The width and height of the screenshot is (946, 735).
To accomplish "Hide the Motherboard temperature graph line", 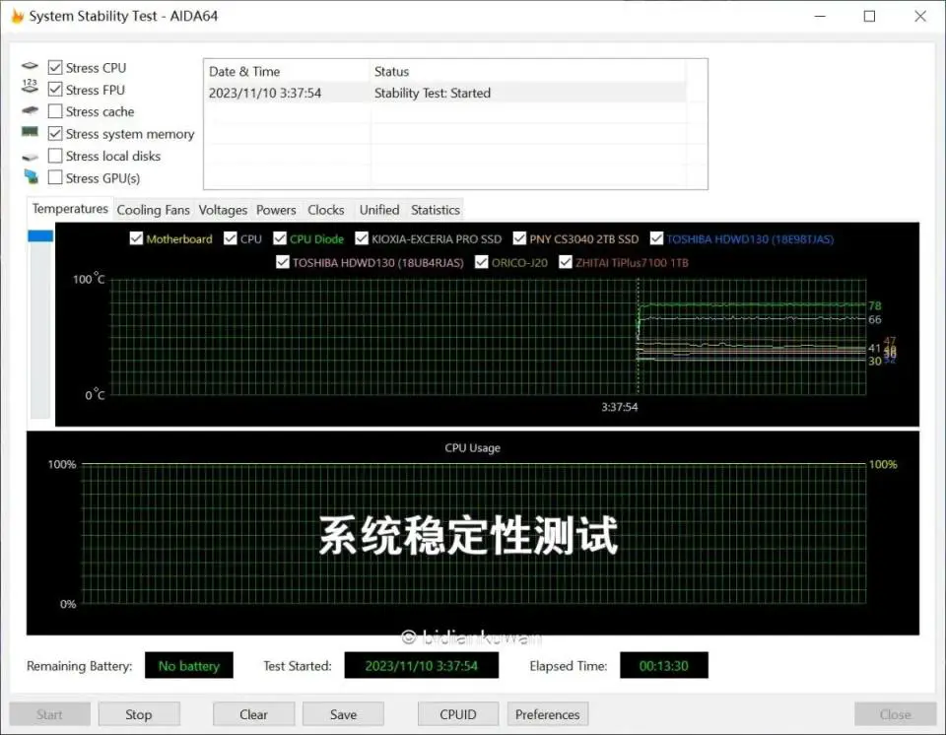I will coord(136,238).
